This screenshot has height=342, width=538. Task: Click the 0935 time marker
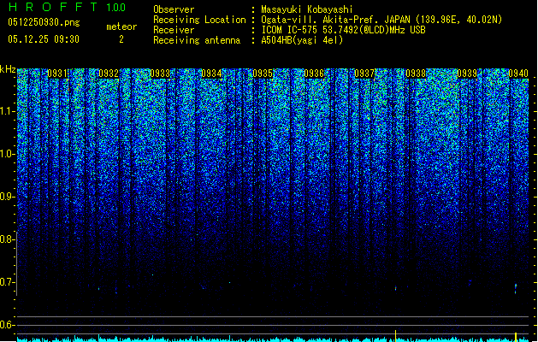[263, 74]
